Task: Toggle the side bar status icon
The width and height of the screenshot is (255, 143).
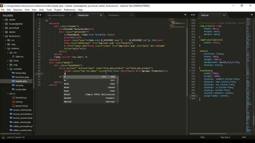Action: 3,137
